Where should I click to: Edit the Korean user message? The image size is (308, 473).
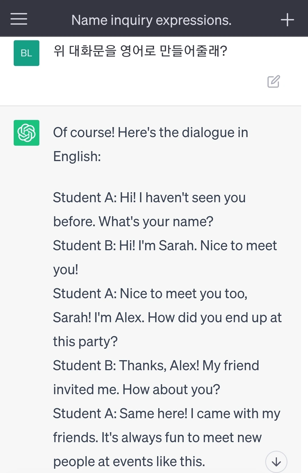[273, 82]
